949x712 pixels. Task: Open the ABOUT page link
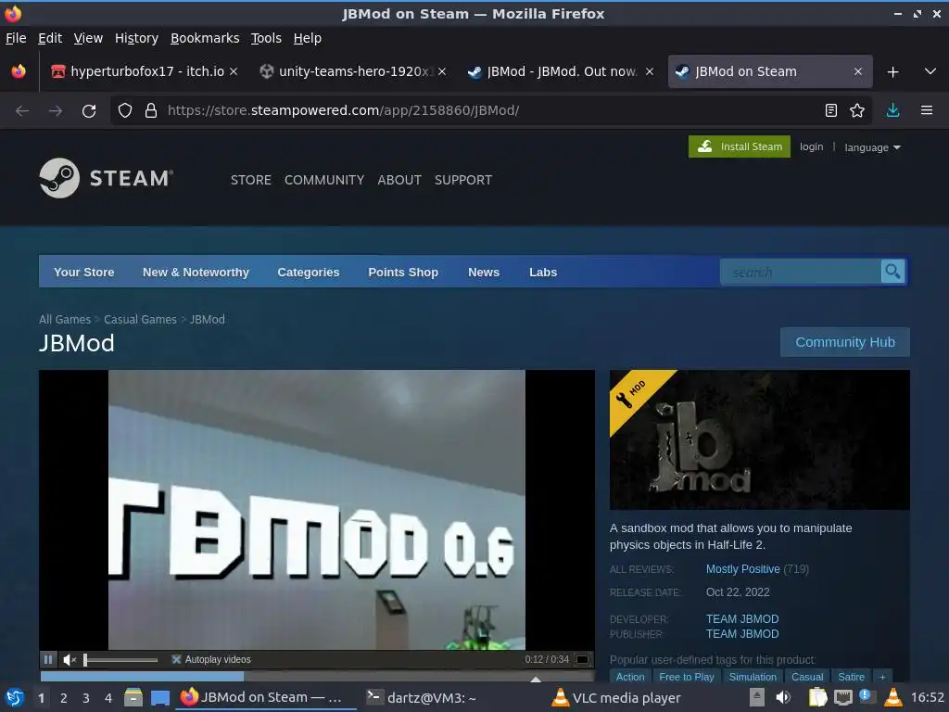pyautogui.click(x=399, y=180)
